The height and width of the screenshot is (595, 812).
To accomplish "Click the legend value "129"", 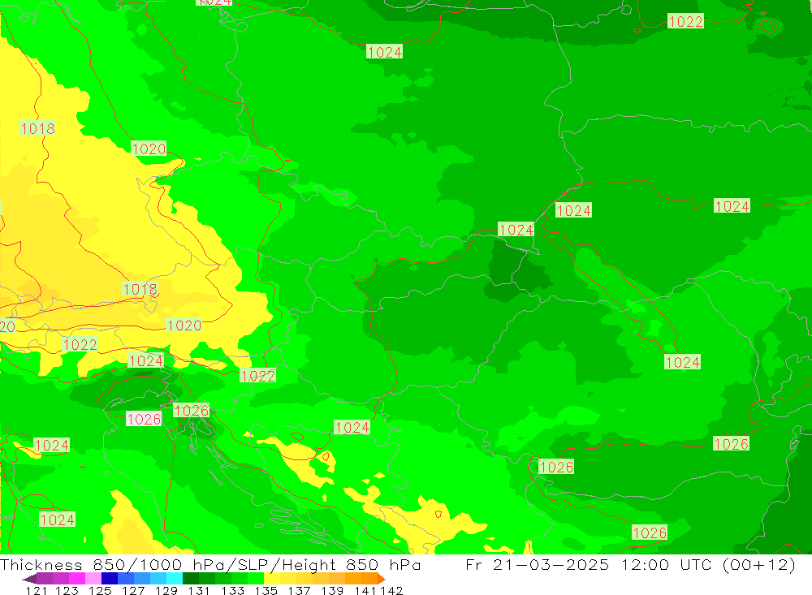I will (x=166, y=590).
